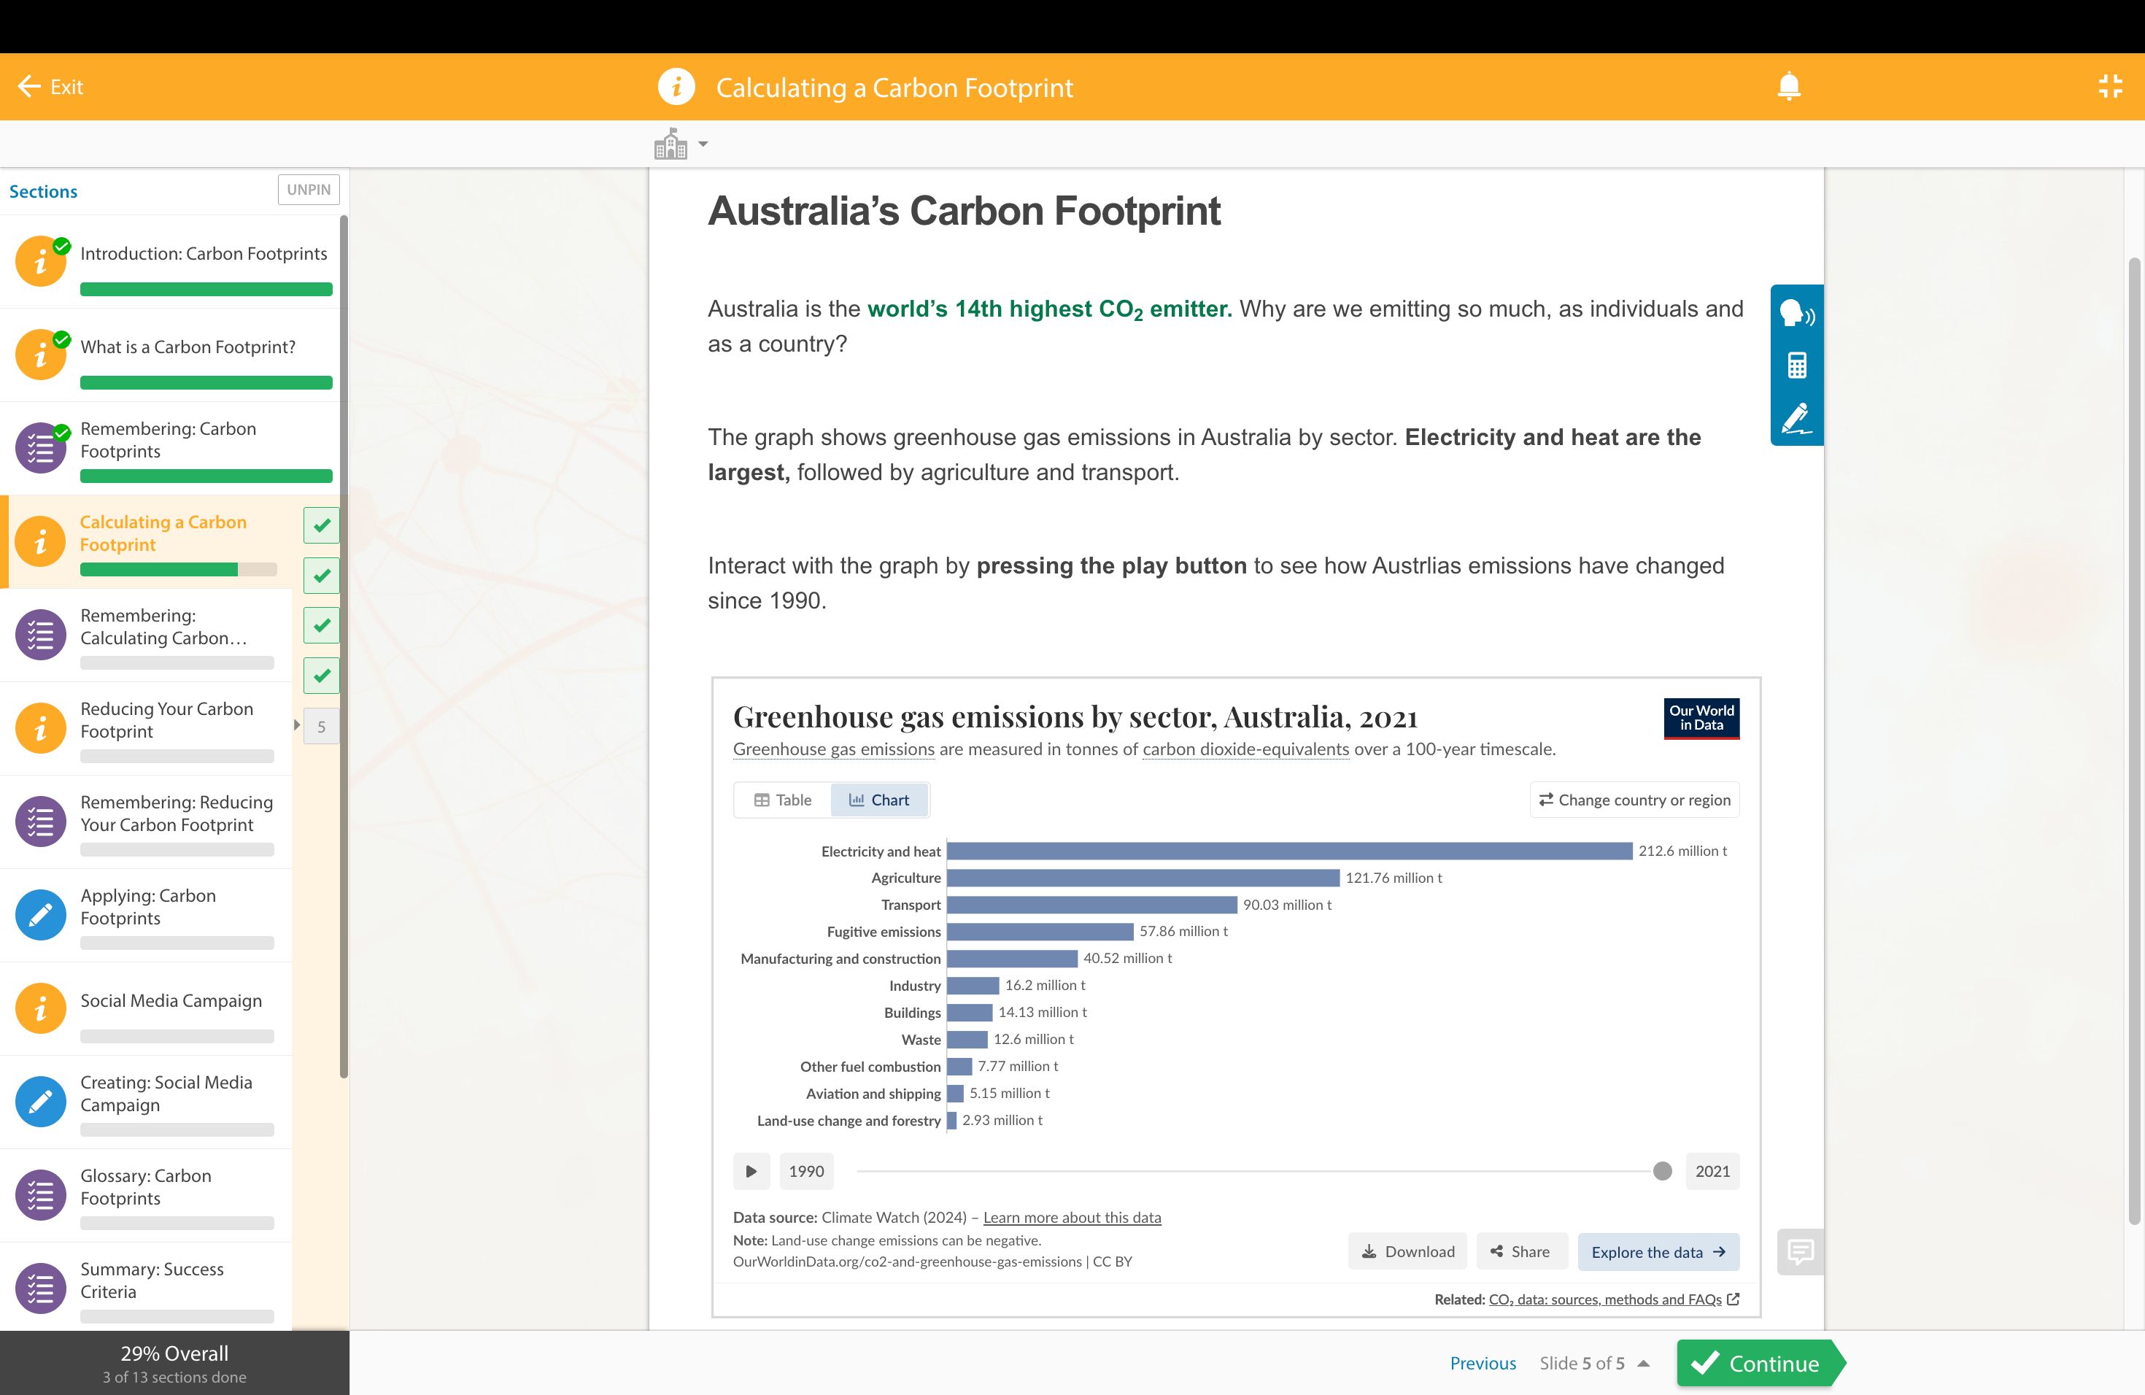Switch to the Table tab
The image size is (2145, 1395).
click(x=783, y=800)
